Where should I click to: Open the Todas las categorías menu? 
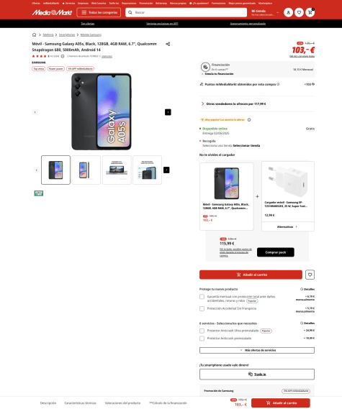[x=99, y=12]
